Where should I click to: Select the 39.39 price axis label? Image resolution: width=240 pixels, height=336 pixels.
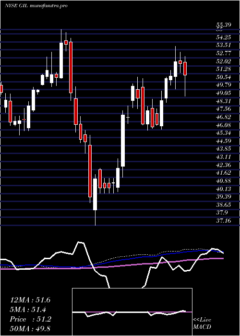(223, 197)
